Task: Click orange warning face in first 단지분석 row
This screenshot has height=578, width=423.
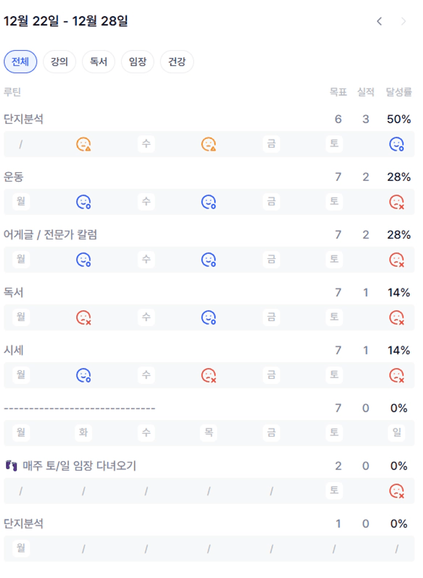Action: click(83, 145)
